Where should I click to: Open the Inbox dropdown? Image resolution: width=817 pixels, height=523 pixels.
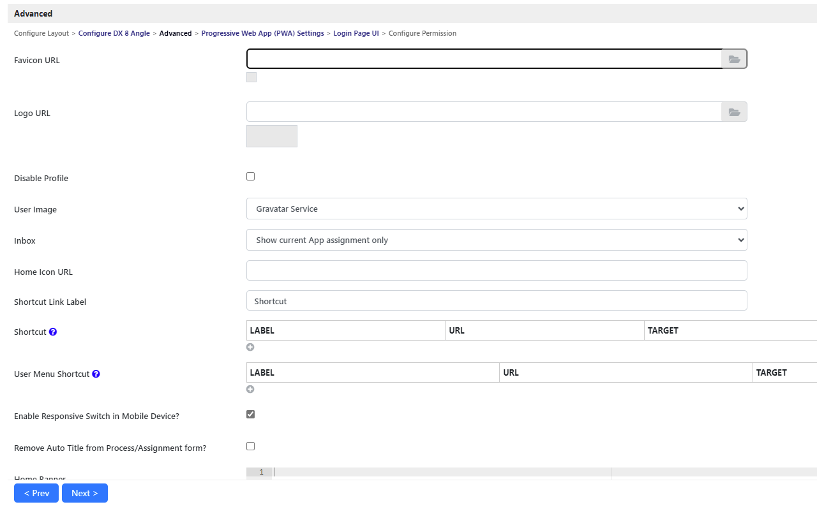tap(496, 240)
